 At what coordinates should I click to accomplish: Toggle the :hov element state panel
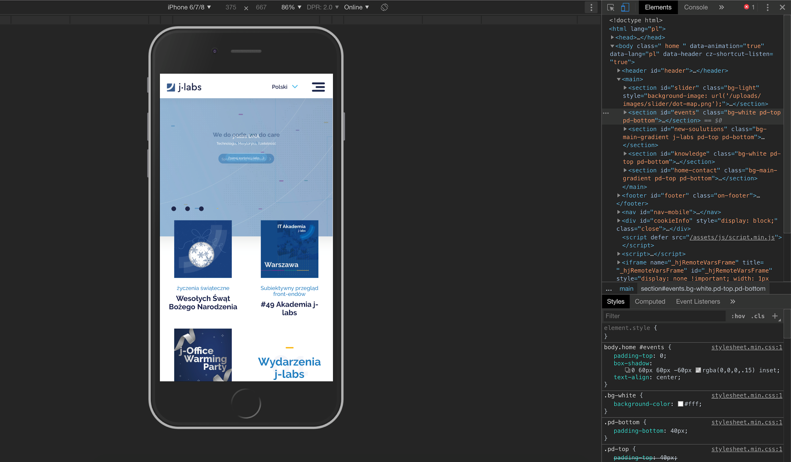pos(738,316)
